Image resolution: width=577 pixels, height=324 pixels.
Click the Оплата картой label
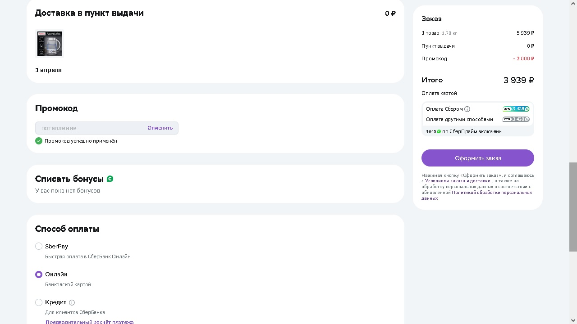pos(439,93)
